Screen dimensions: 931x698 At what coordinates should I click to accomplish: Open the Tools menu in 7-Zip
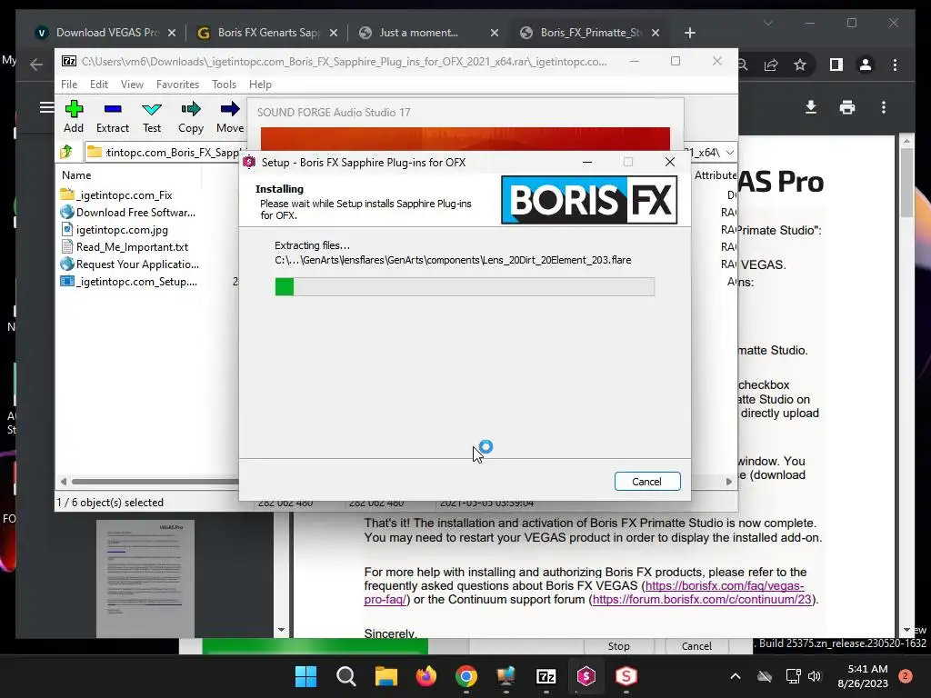click(224, 85)
